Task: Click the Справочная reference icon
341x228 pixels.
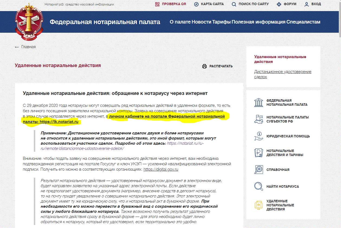Action: [259, 170]
